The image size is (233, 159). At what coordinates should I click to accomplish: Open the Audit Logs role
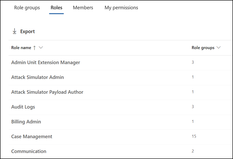[x=23, y=107]
